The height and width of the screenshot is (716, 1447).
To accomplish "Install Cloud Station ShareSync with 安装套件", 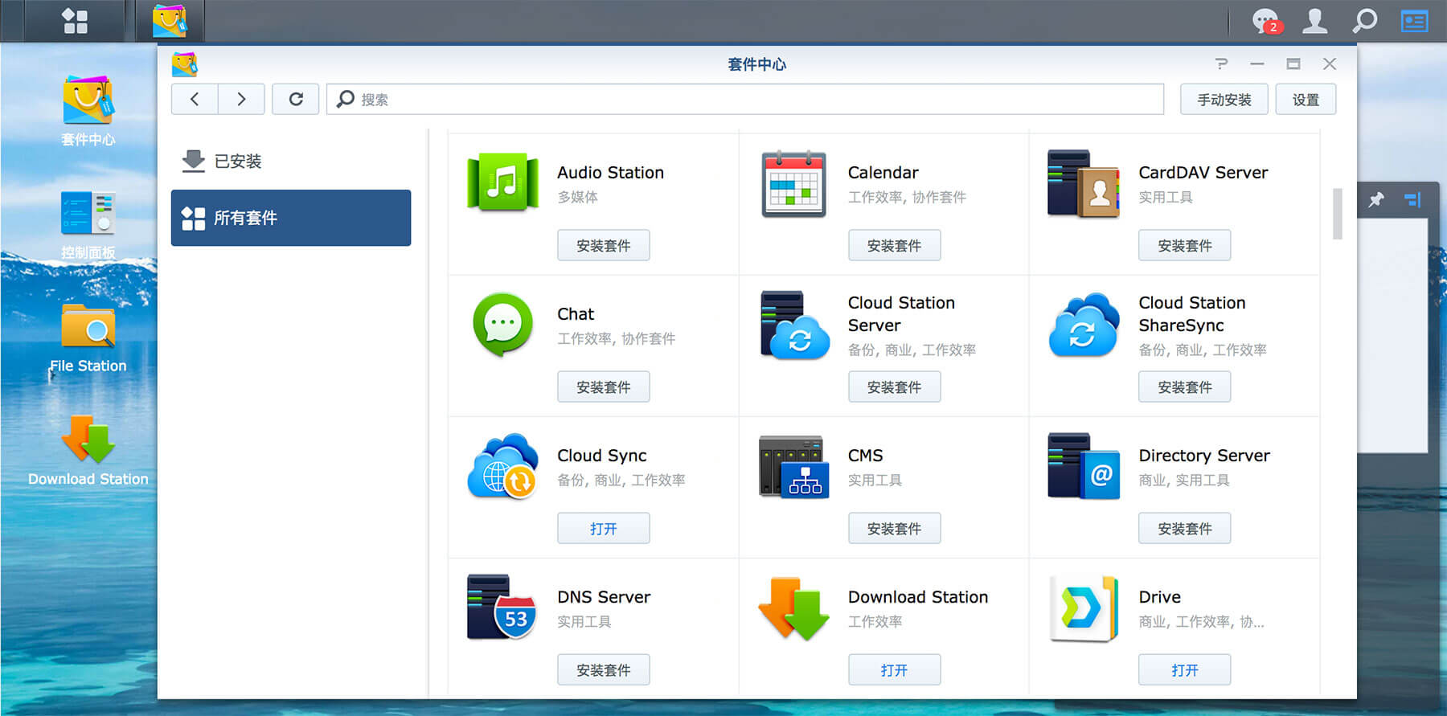I will pos(1185,387).
